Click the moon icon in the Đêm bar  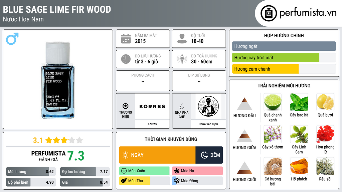[204, 155]
